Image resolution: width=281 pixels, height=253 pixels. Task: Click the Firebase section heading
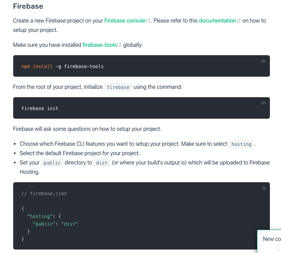[x=28, y=6]
